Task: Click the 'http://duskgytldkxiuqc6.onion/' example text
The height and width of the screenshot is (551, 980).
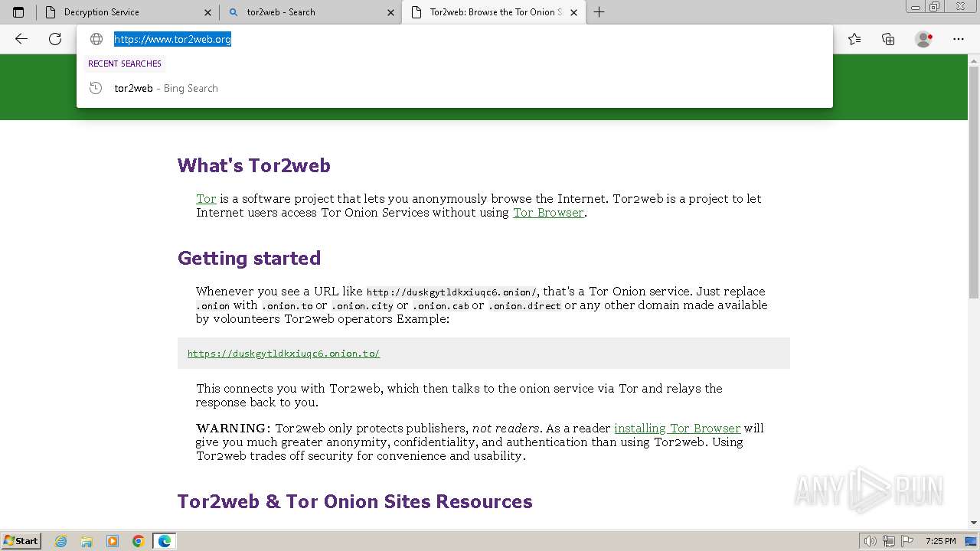Action: [x=452, y=292]
